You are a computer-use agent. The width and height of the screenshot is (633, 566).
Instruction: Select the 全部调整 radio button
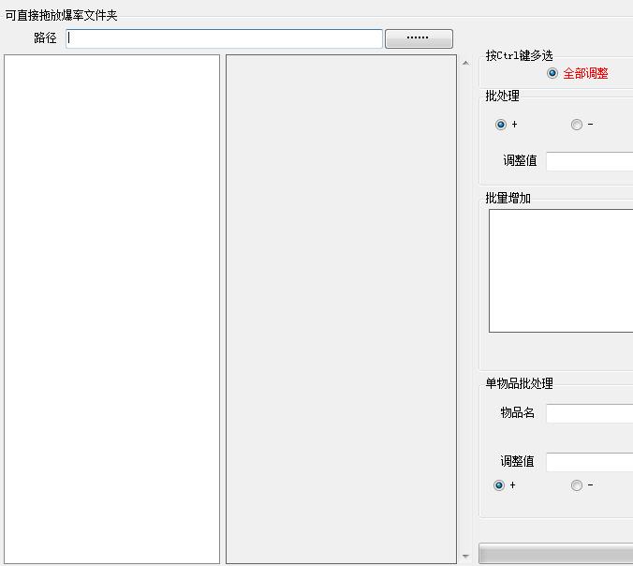tap(552, 73)
